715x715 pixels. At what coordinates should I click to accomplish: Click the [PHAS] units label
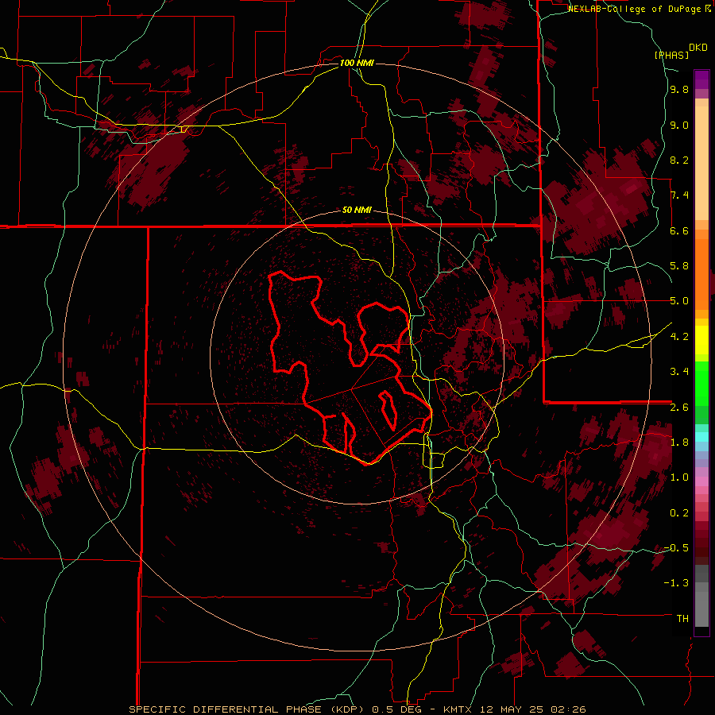pyautogui.click(x=671, y=55)
